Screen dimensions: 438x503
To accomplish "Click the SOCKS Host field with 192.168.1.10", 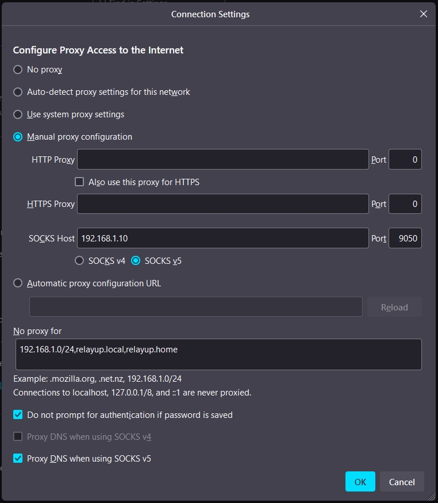I will tap(222, 238).
